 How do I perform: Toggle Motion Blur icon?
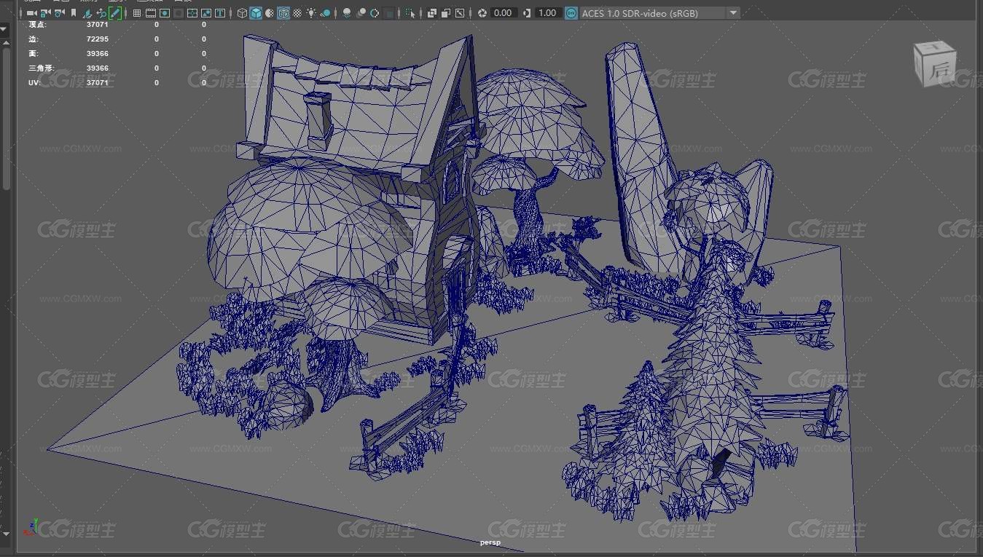361,13
